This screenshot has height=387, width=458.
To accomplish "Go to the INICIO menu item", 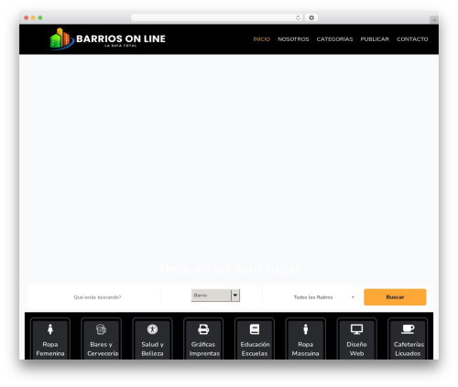I will pyautogui.click(x=262, y=39).
